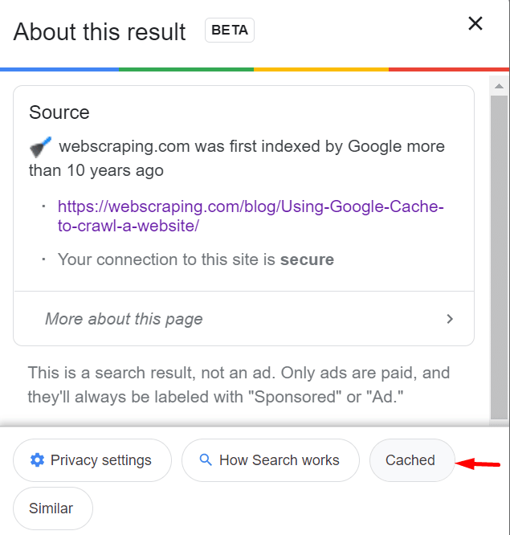Image resolution: width=510 pixels, height=535 pixels.
Task: Open How Search works
Action: (271, 460)
